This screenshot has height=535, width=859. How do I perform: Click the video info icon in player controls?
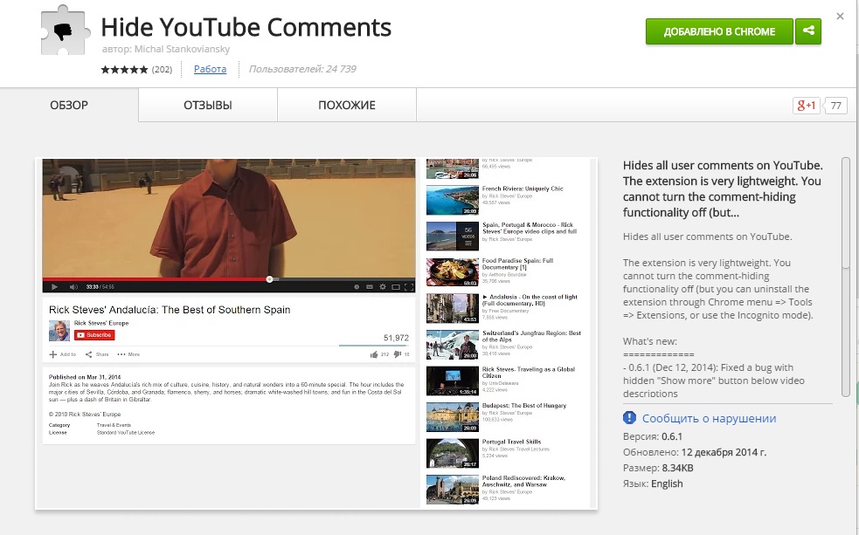tap(355, 286)
